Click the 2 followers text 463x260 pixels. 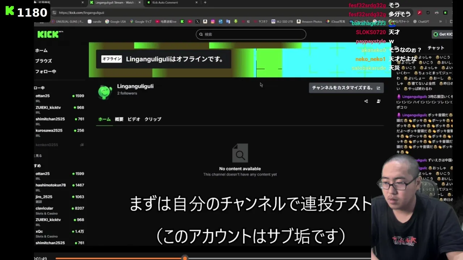click(127, 93)
